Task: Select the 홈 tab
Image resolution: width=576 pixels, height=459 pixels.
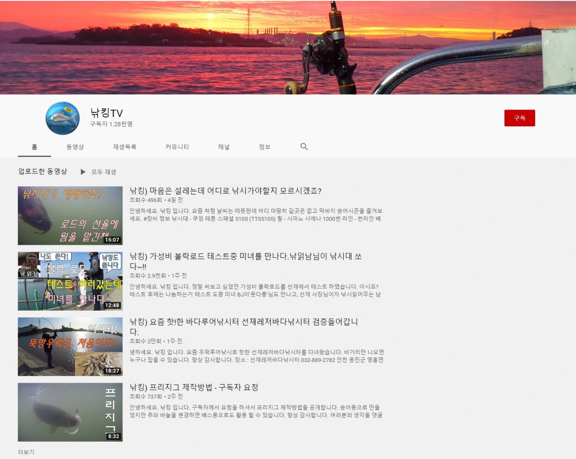Action: point(35,147)
